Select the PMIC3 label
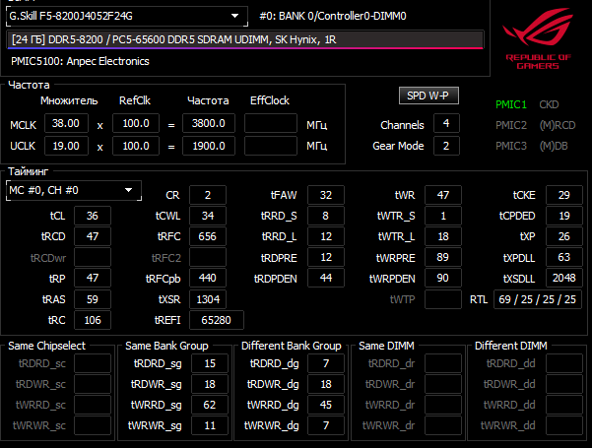 [x=511, y=146]
